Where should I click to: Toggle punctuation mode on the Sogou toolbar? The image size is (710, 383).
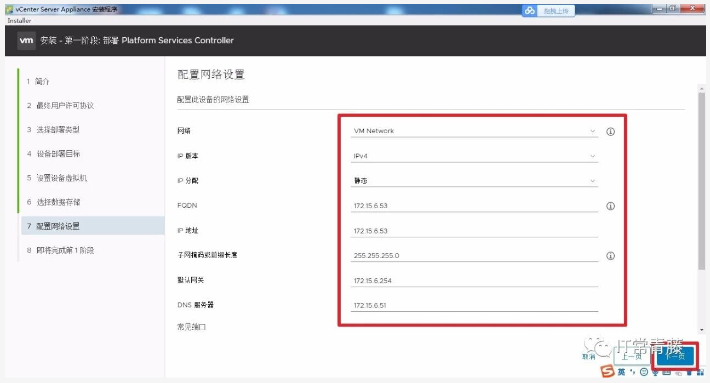pyautogui.click(x=632, y=372)
